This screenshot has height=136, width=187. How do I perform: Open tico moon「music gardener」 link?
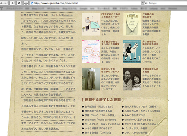click(x=100, y=120)
